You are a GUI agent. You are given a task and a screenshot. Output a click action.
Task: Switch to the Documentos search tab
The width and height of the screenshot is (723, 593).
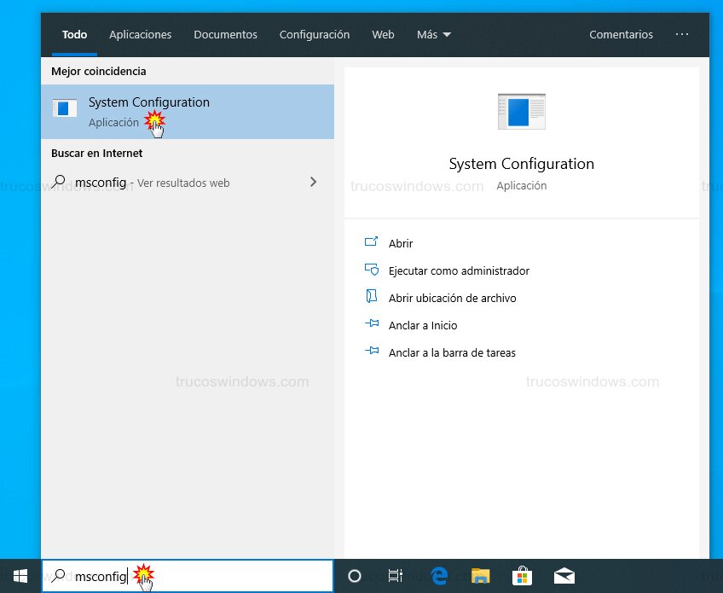225,34
